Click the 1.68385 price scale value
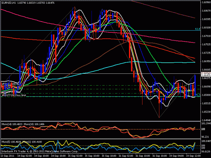Screen dimensions: 211x158 pyautogui.click(x=206, y=19)
